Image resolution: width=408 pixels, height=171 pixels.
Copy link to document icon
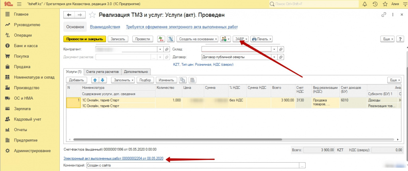[384, 15]
